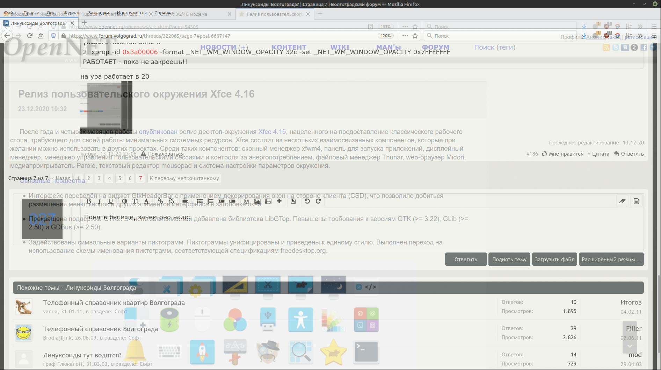
Task: Go to page 5 of the thread
Action: (x=120, y=178)
